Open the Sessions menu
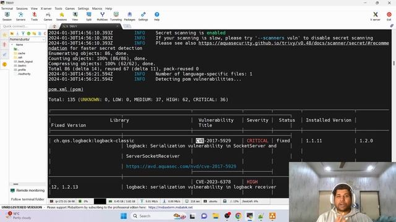The image size is (396, 222). click(x=22, y=9)
